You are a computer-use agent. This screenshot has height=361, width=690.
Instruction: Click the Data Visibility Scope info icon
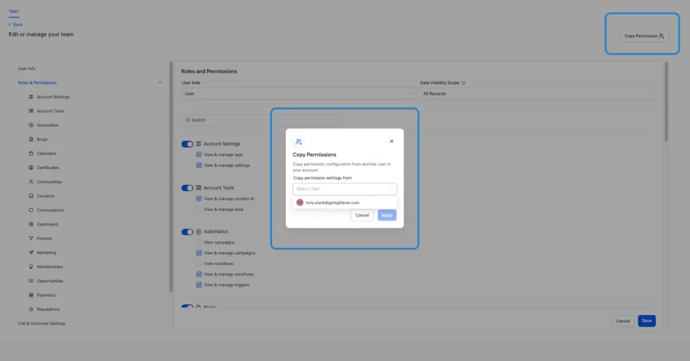click(x=463, y=83)
